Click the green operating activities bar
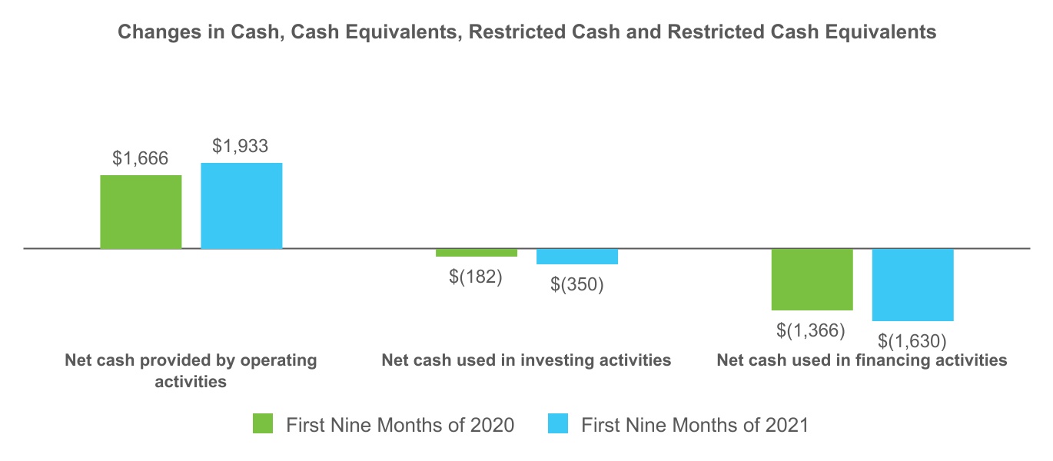Viewport: 1053px width, 461px height. click(x=141, y=212)
